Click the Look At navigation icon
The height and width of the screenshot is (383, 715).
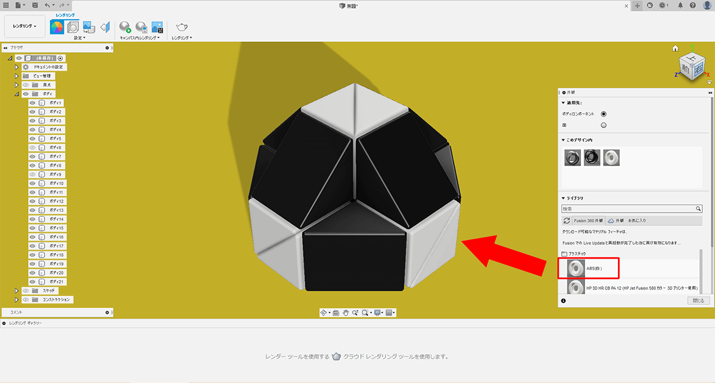coord(335,312)
